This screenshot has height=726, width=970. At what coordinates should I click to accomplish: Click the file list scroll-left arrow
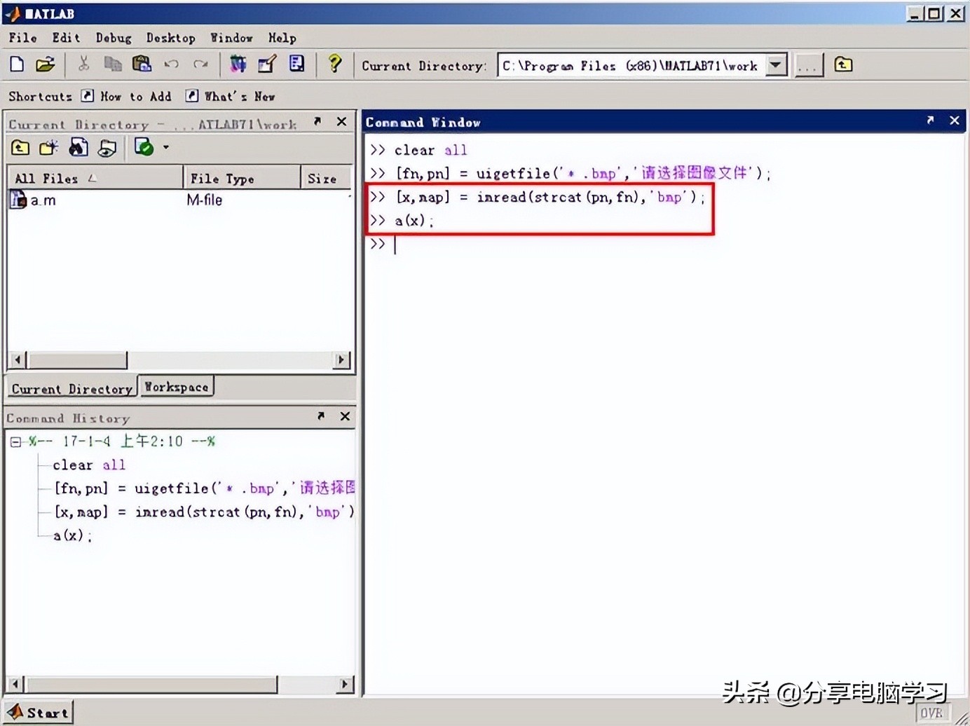pos(18,360)
